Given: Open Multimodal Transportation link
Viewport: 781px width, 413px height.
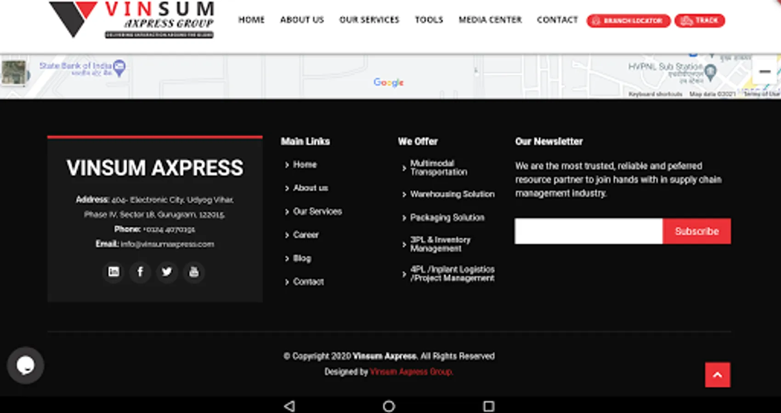Looking at the screenshot, I should coord(439,167).
